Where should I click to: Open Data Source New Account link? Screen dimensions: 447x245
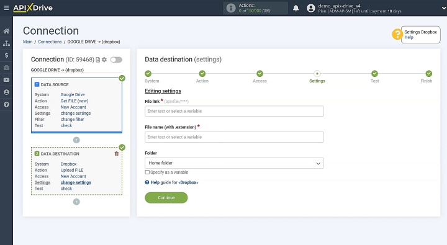point(73,107)
